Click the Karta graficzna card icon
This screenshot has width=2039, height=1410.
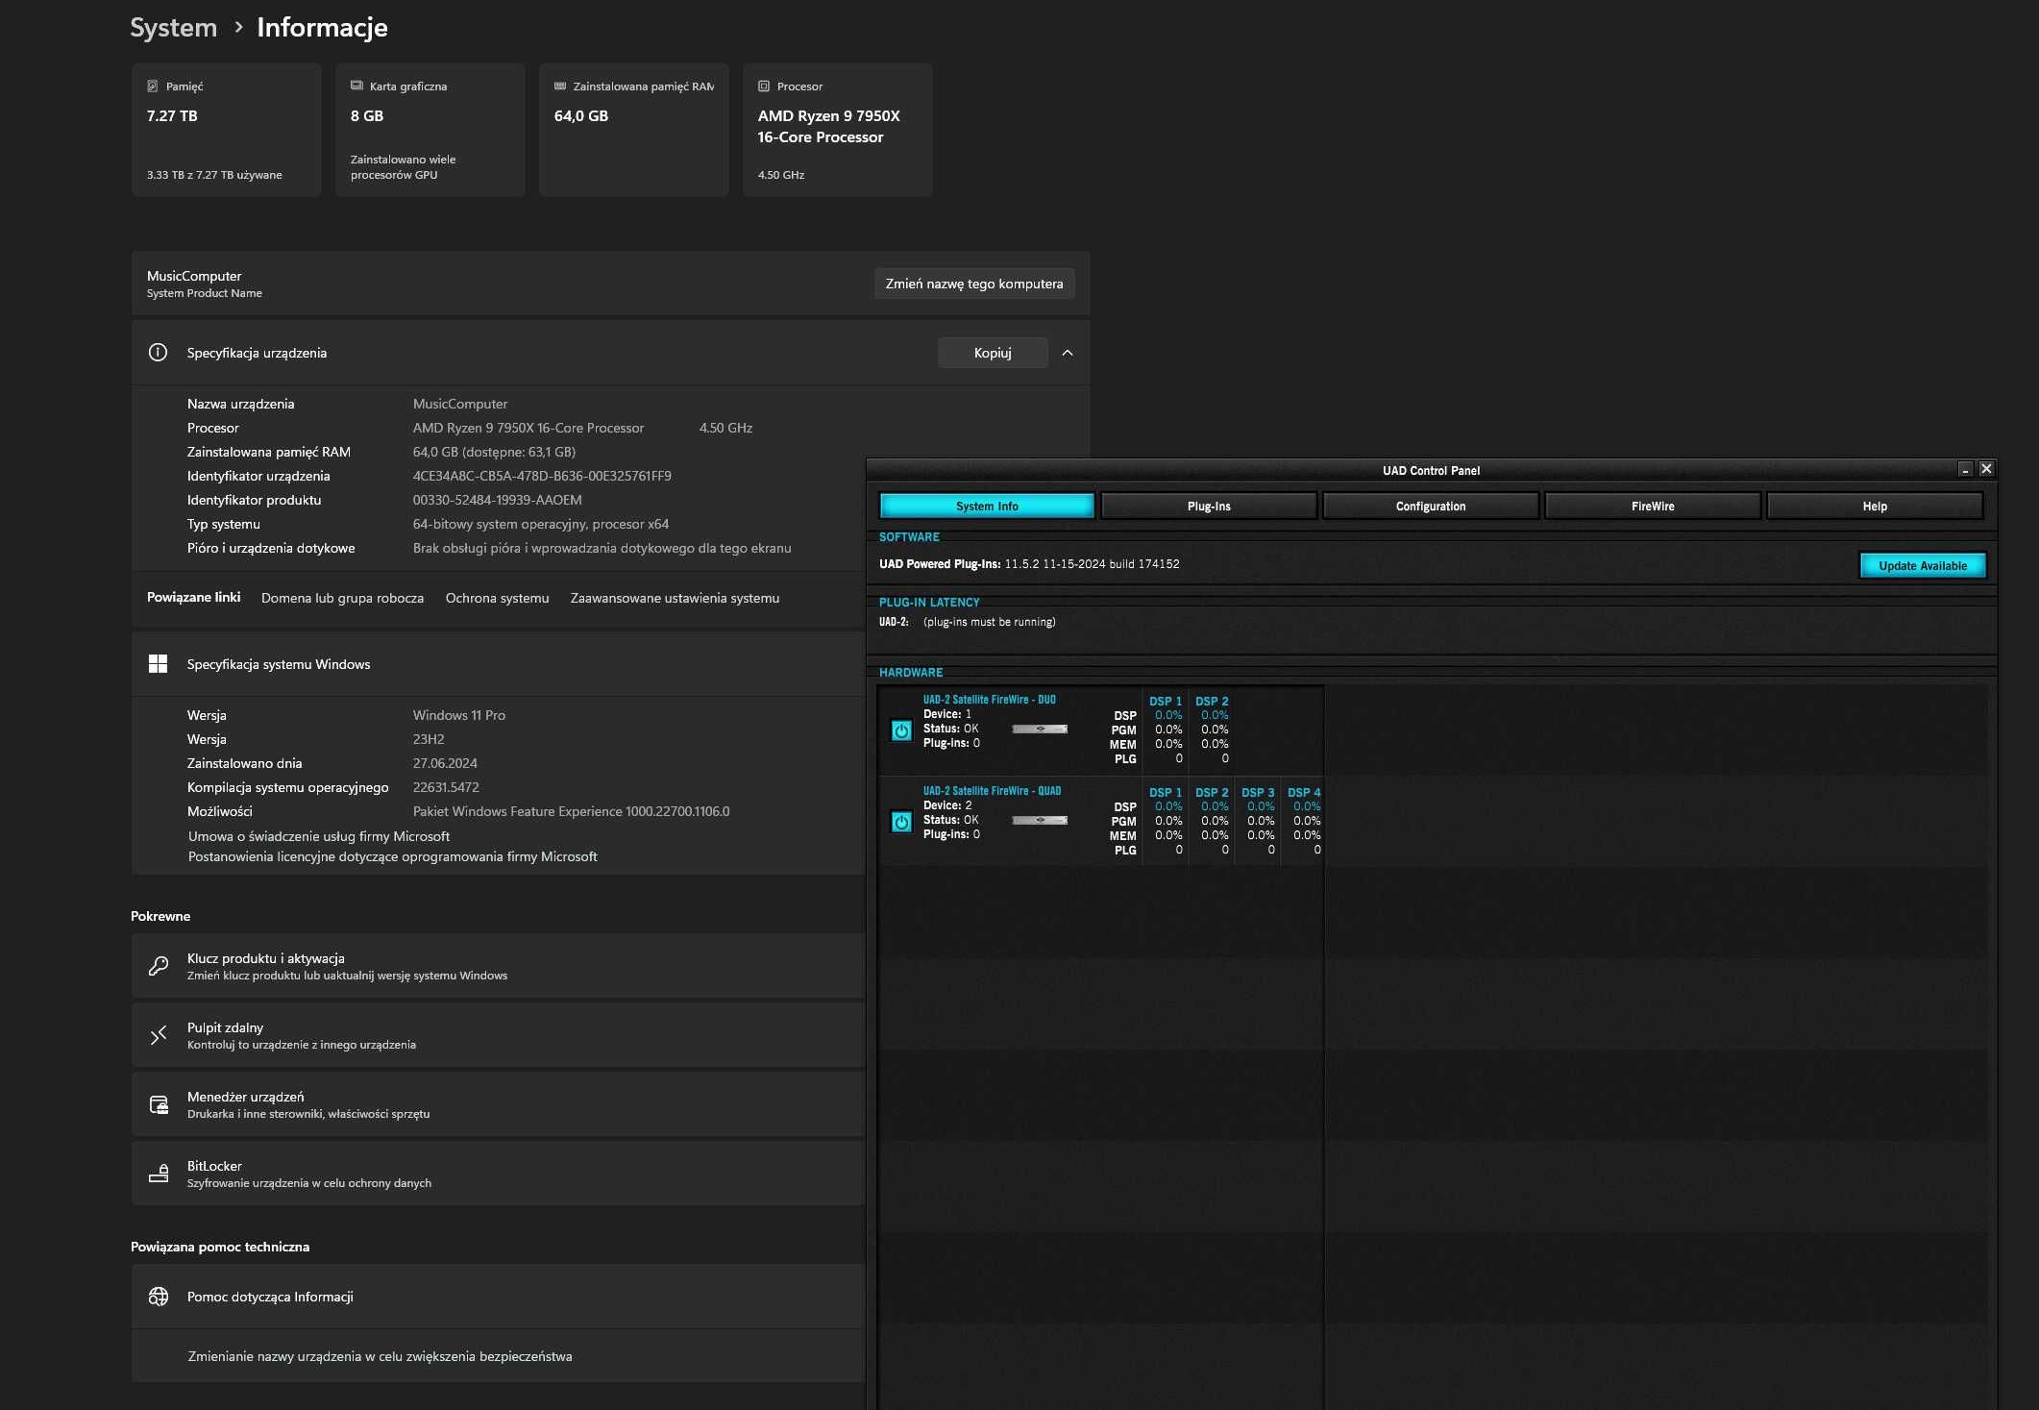[x=356, y=86]
